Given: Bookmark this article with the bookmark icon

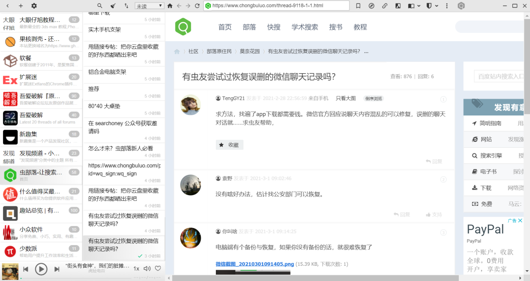Looking at the screenshot, I should [358, 6].
